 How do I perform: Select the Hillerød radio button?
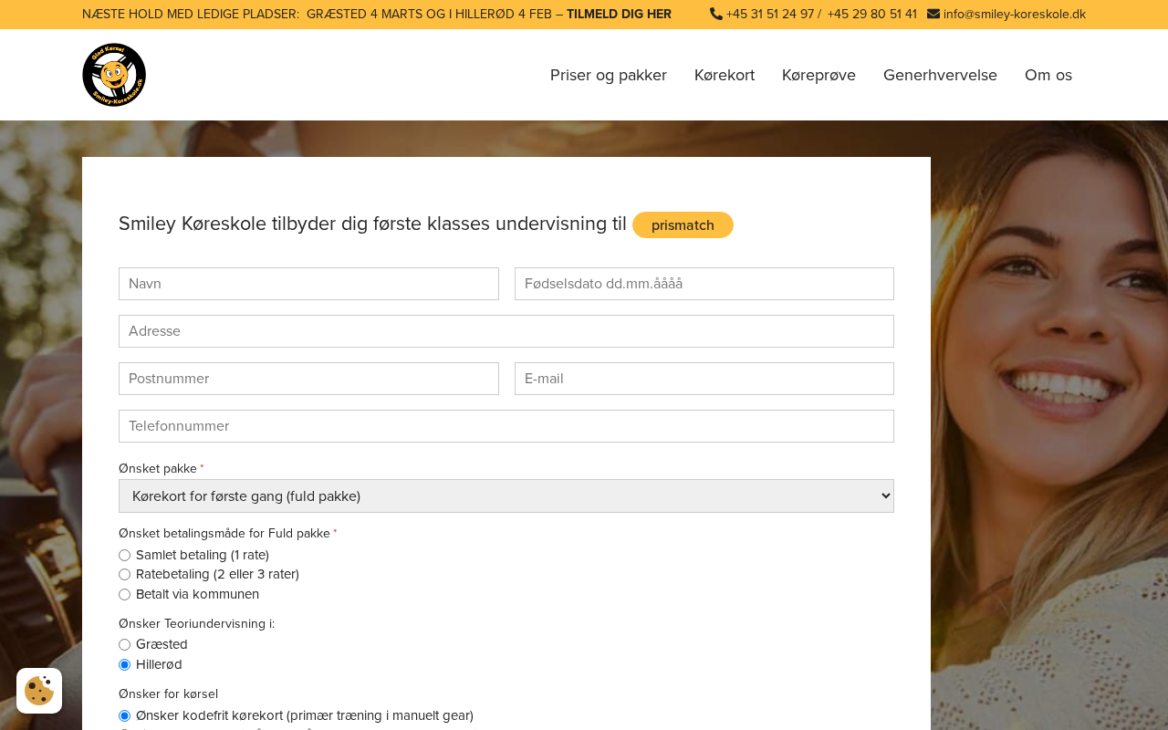[x=125, y=665]
